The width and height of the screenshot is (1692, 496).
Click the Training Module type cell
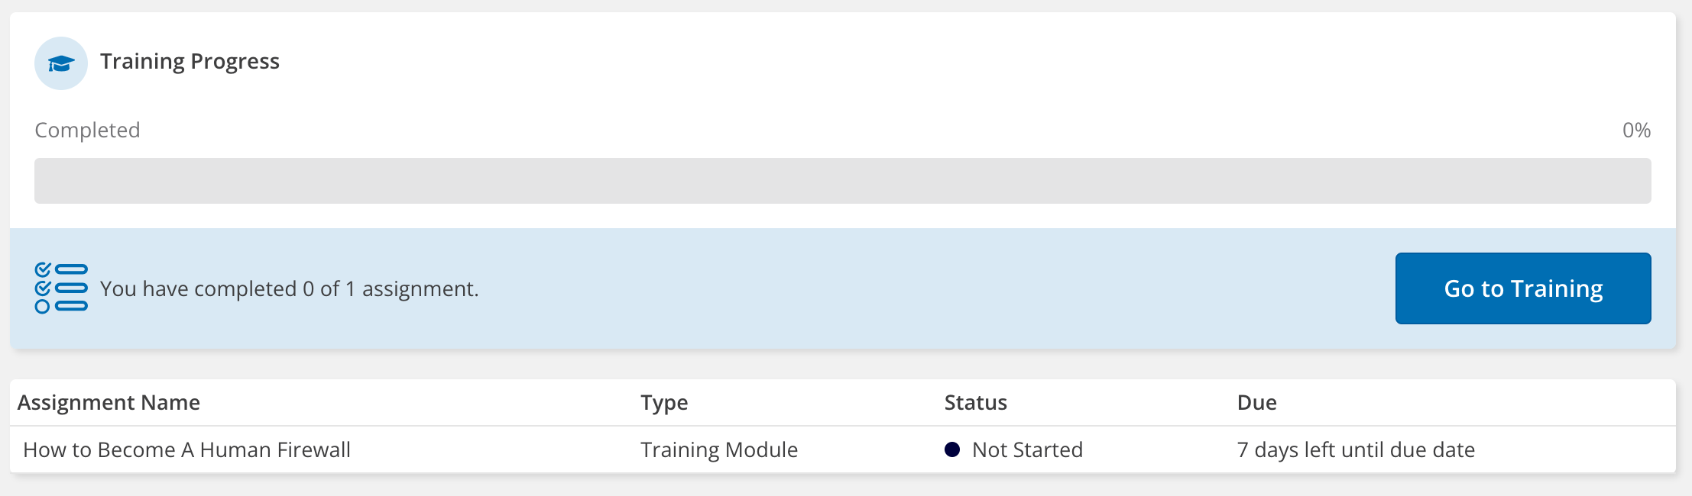(718, 450)
